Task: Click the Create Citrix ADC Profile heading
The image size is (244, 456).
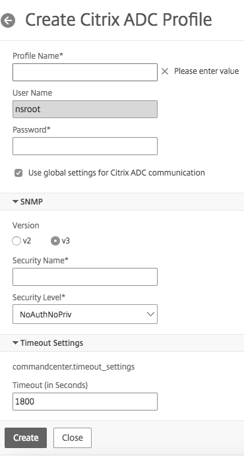Action: [119, 20]
